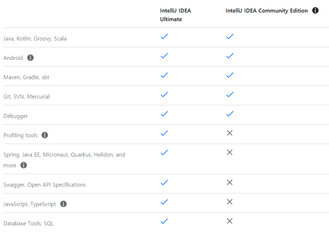This screenshot has height=235, width=329.
Task: Click Community checkmark for Android row
Action: point(230,56)
